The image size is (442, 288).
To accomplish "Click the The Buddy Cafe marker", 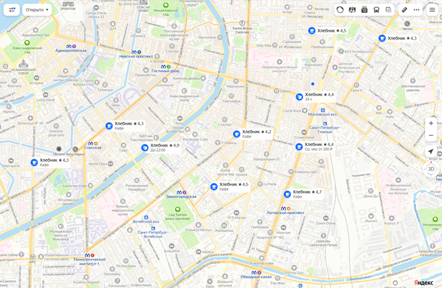I will pyautogui.click(x=195, y=135).
